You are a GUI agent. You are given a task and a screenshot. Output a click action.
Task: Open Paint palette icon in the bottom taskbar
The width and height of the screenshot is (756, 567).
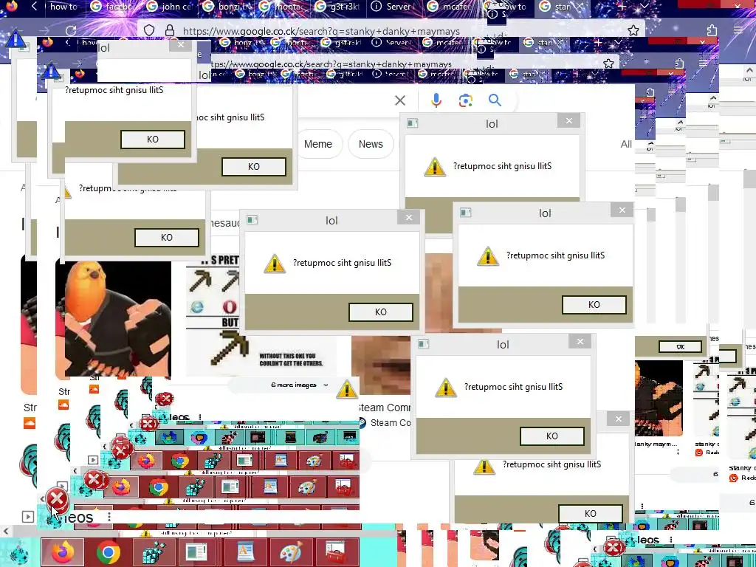coord(289,552)
